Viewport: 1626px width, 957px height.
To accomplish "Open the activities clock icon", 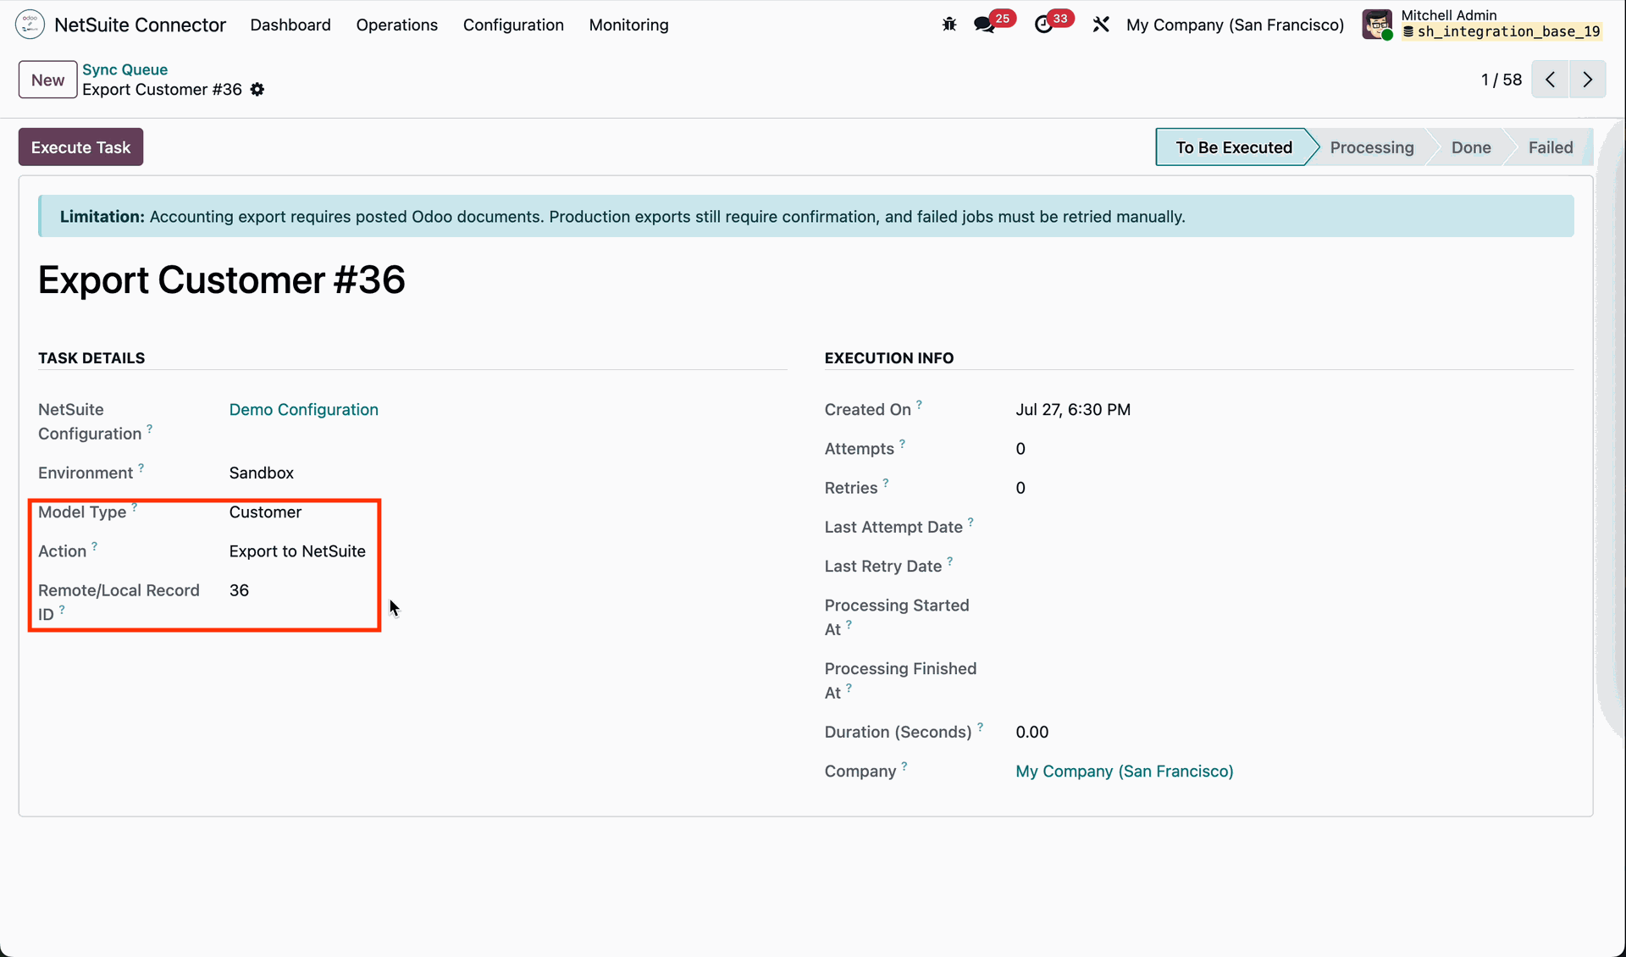I will (x=1043, y=25).
